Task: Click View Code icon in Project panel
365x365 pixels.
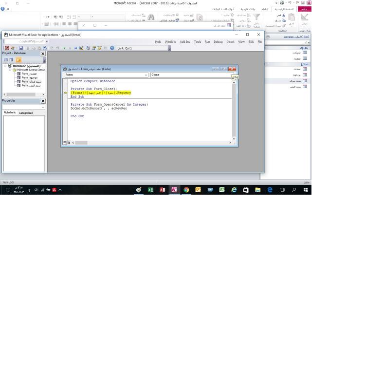Action: (x=6, y=60)
